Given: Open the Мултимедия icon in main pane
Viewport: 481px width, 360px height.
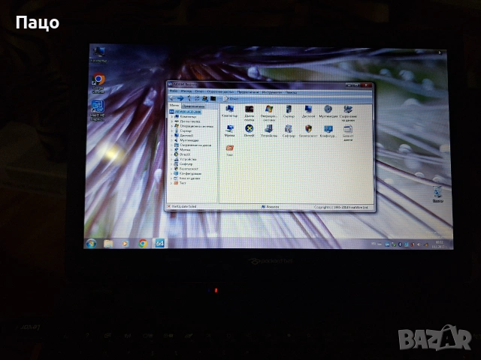Looking at the screenshot, I should (328, 112).
